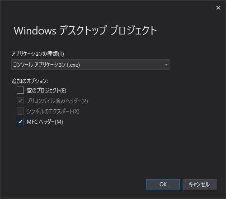Toggle the プリコンパイル済みヘッダー(P) checkbox

(20, 101)
